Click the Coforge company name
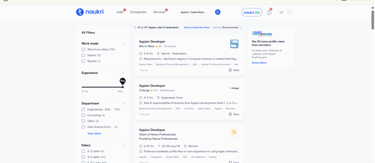The height and width of the screenshot is (163, 375). 144,90
